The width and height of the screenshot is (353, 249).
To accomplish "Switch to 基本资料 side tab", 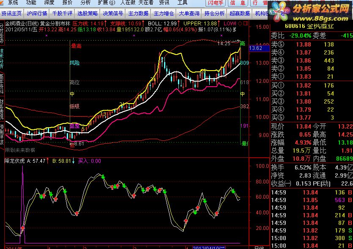I will pos(2,84).
